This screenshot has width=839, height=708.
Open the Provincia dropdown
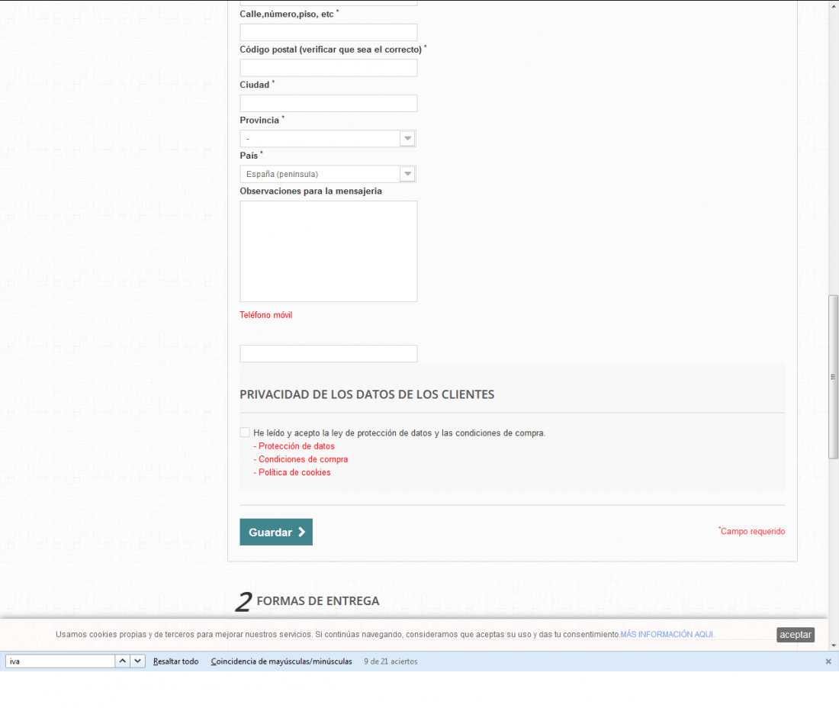point(327,139)
